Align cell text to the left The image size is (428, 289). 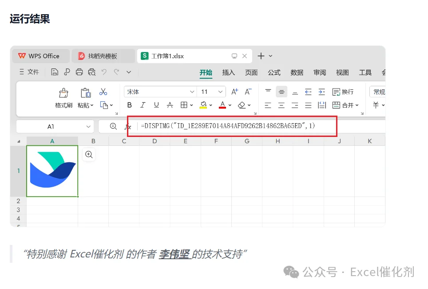(x=268, y=105)
